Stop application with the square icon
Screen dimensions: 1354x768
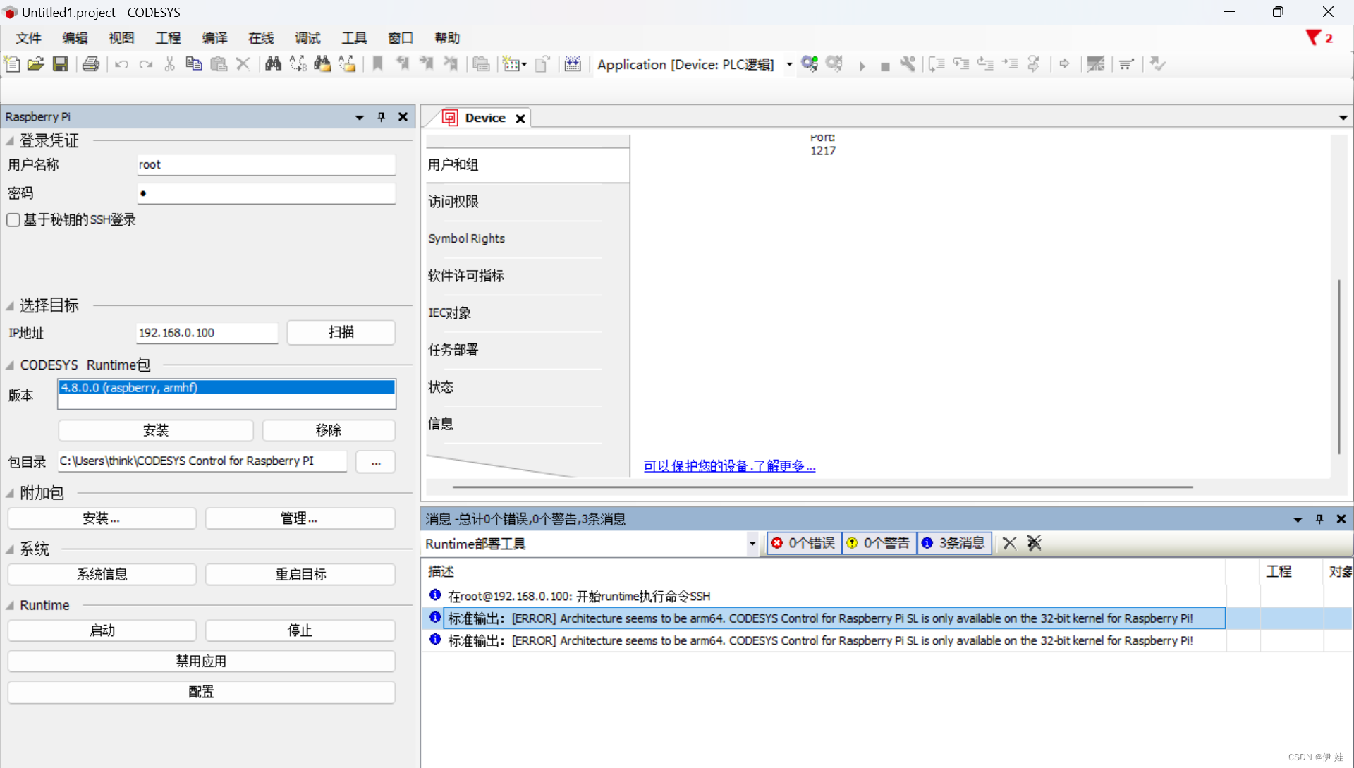coord(885,66)
